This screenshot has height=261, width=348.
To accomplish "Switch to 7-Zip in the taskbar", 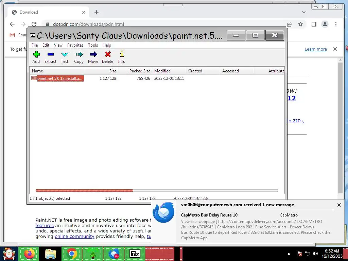I will coord(135,254).
